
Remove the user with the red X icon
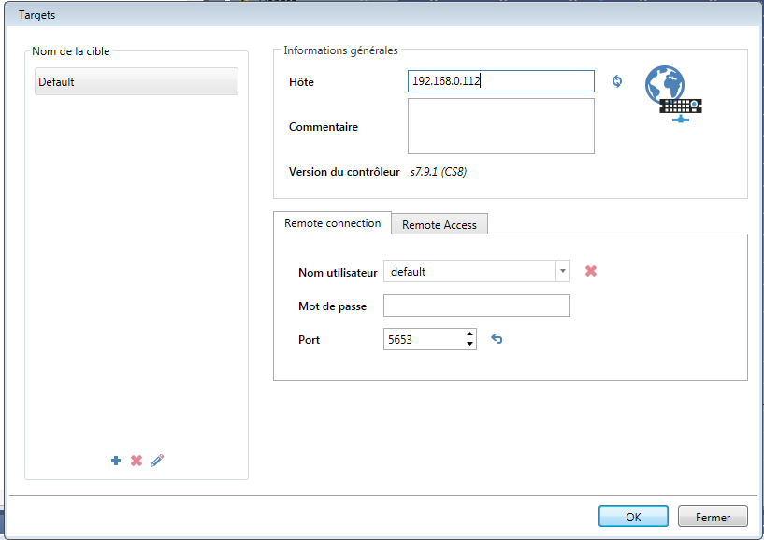[x=591, y=271]
